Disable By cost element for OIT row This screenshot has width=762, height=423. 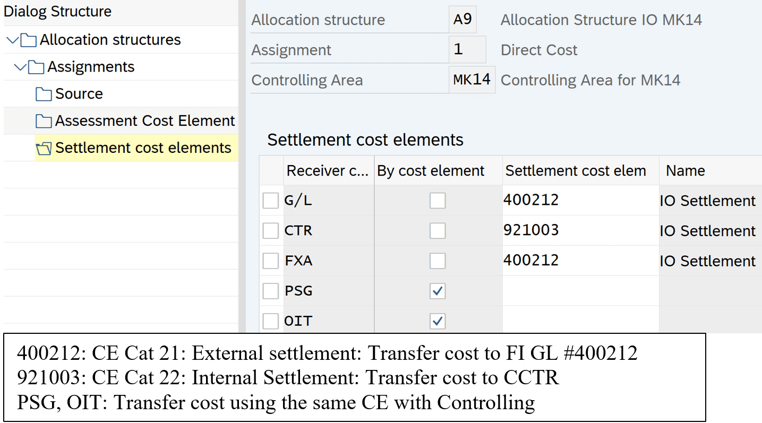click(438, 321)
